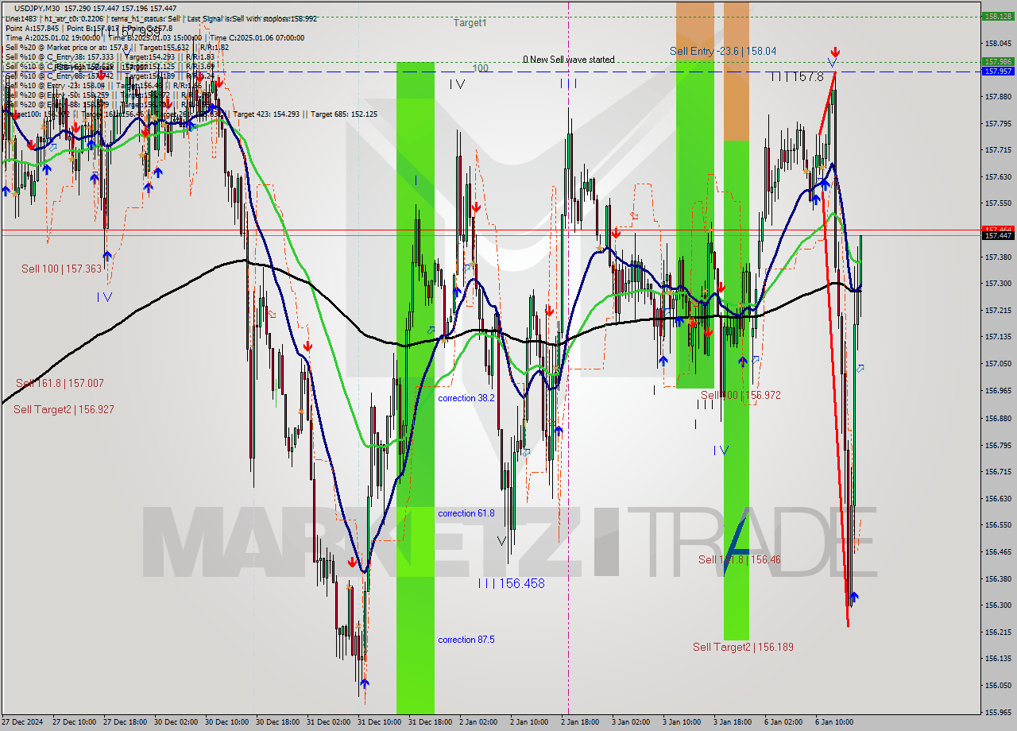Select the 'Target 685: 152.125' text
This screenshot has height=731, width=1017.
pos(344,114)
